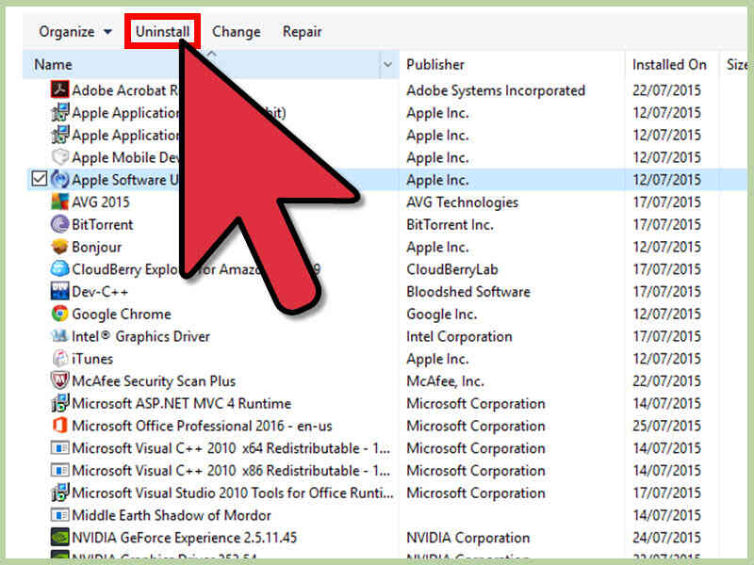Click the NVIDIA Corporation publisher in GeForce row
This screenshot has width=754, height=565.
point(467,538)
